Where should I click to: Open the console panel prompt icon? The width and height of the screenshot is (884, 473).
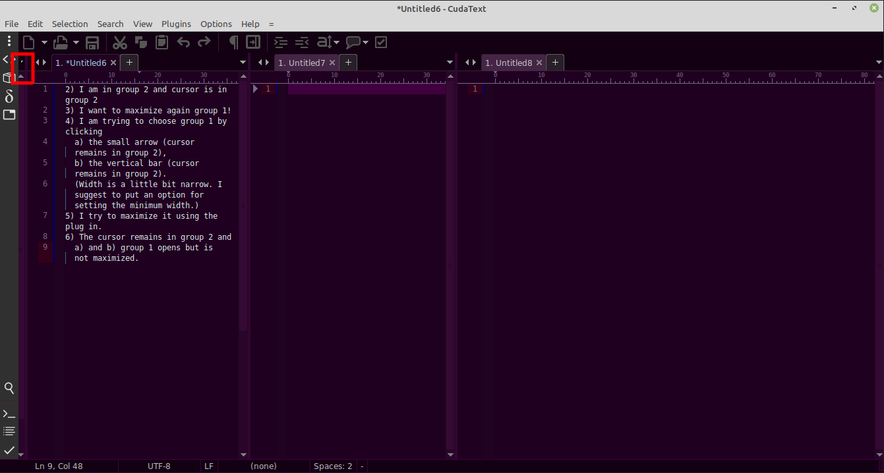point(9,414)
